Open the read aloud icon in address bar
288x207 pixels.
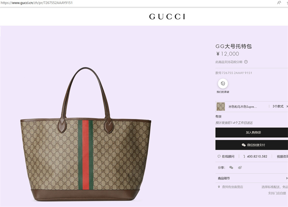[x=279, y=3]
